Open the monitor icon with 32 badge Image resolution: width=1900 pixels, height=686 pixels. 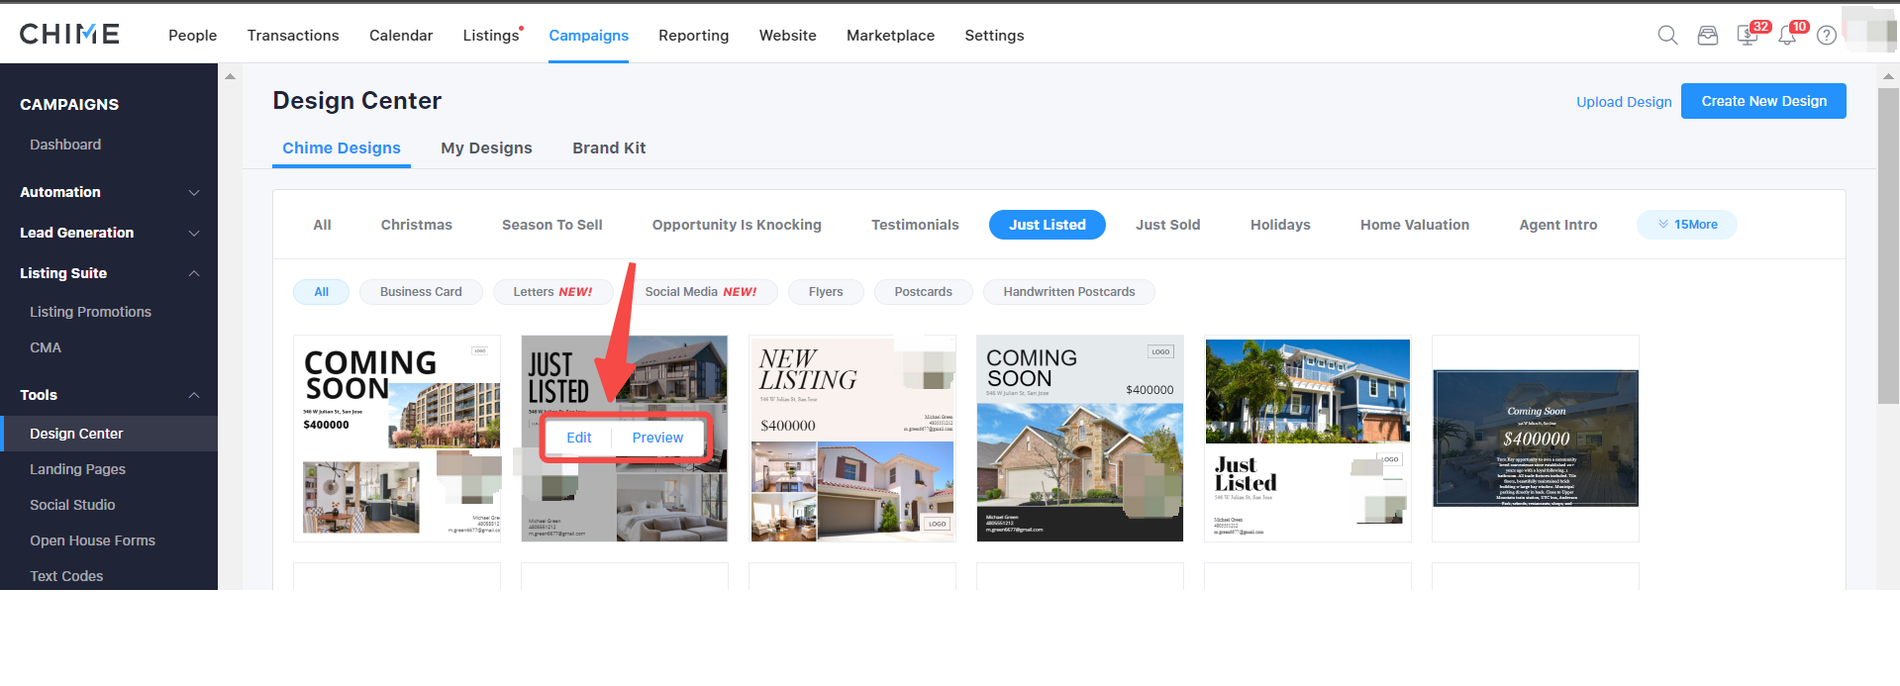click(1748, 36)
